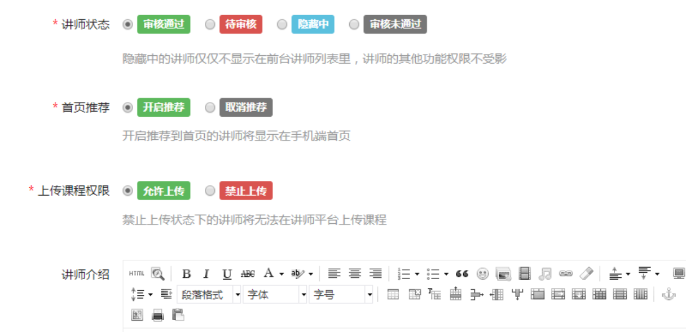Screen dimensions: 686x332
Task: Insert an image via toolbar
Action: coord(503,274)
